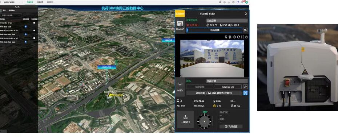Open the flight settings gear button
The image size is (338, 137).
231,126
